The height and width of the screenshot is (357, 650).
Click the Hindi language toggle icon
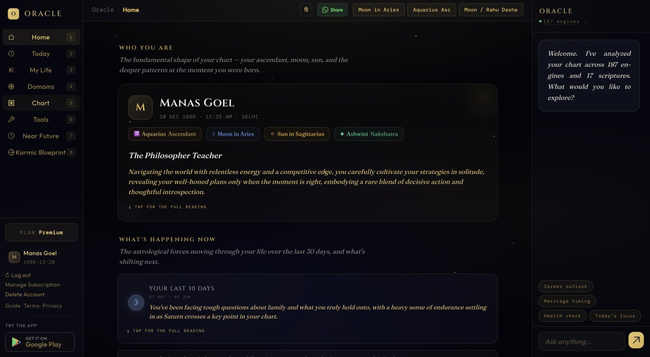tap(306, 10)
